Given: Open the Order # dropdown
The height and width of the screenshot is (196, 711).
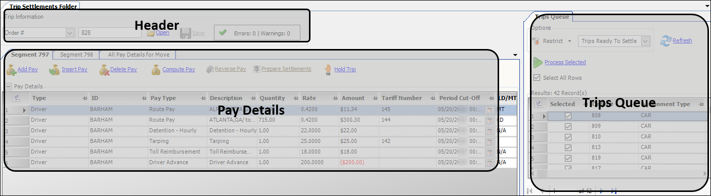Looking at the screenshot, I should (70, 33).
